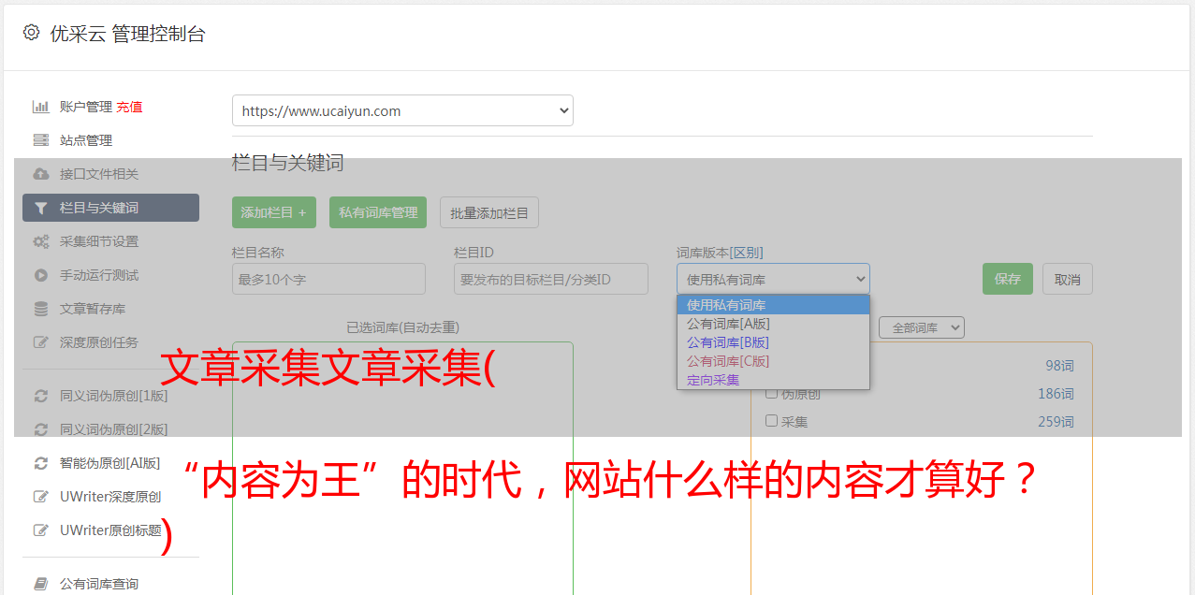Image resolution: width=1195 pixels, height=595 pixels.
Task: Select the 栏目与关键词 filter icon
Action: pyautogui.click(x=41, y=208)
